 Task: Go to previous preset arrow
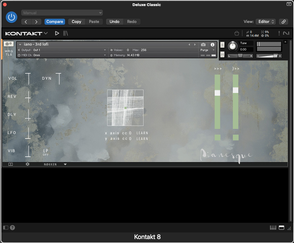26,22
